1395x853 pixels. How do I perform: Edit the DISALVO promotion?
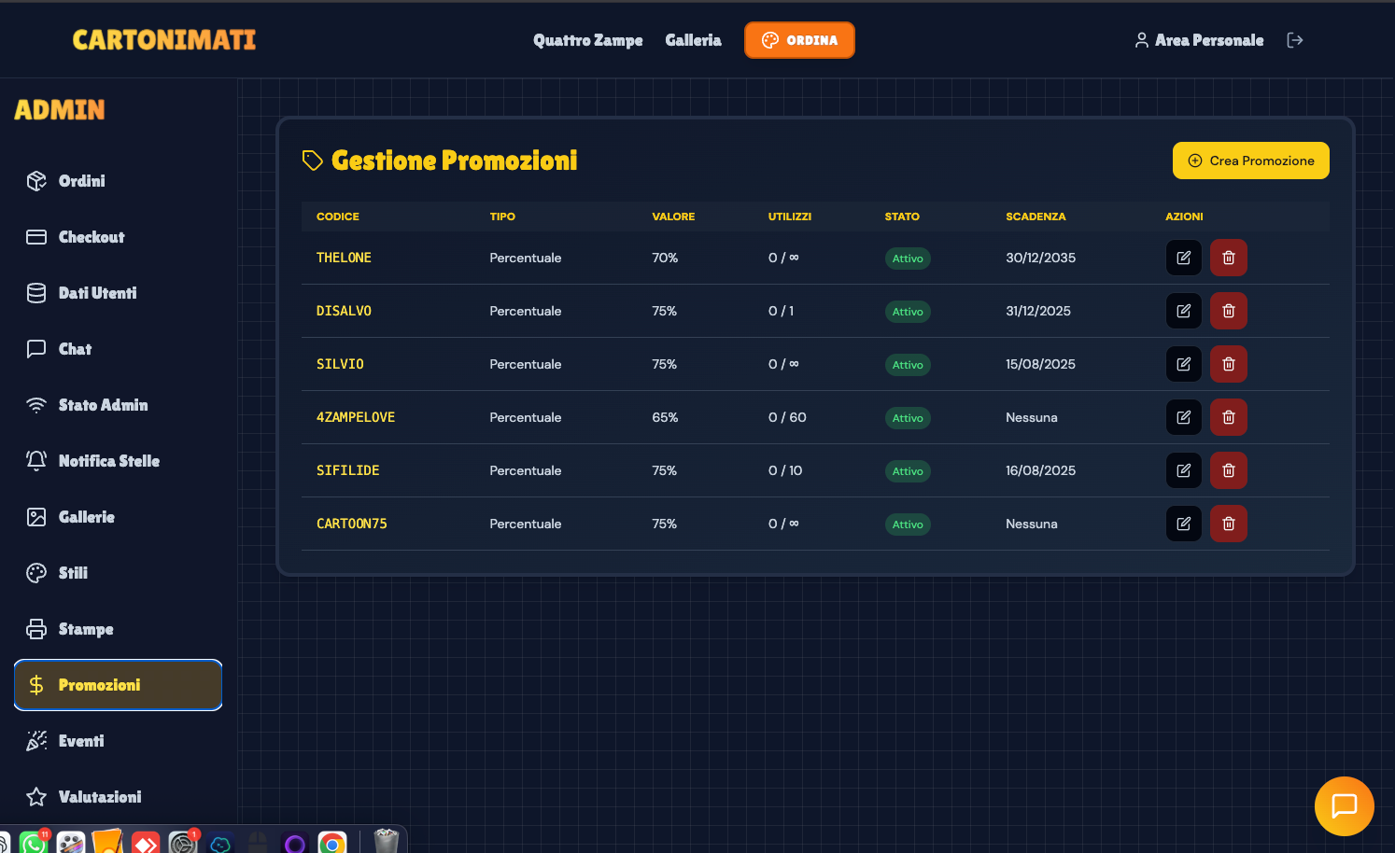pos(1183,311)
